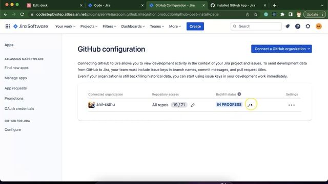
Task: Click the 'Repository access' column header
Action: pos(165,94)
